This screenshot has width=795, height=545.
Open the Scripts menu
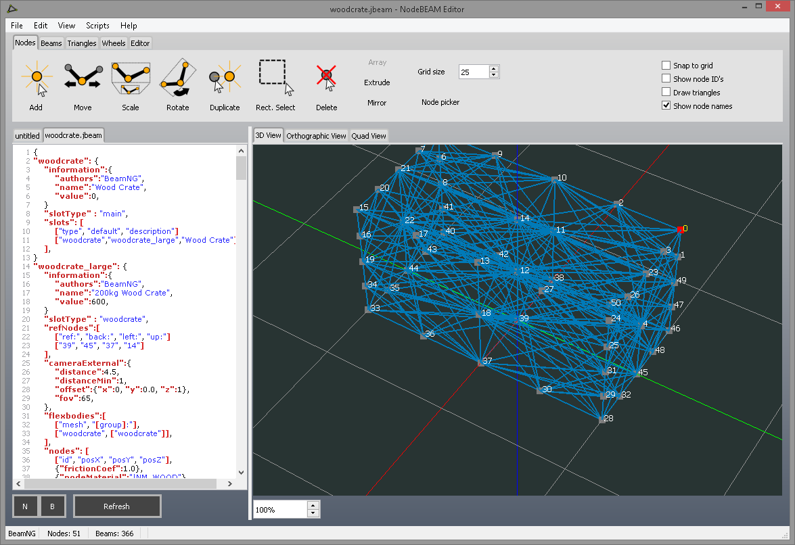98,26
